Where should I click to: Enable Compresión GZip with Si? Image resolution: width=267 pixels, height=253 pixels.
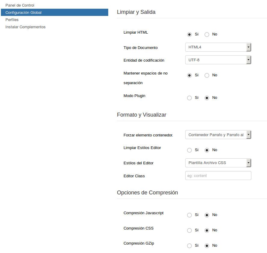point(189,246)
